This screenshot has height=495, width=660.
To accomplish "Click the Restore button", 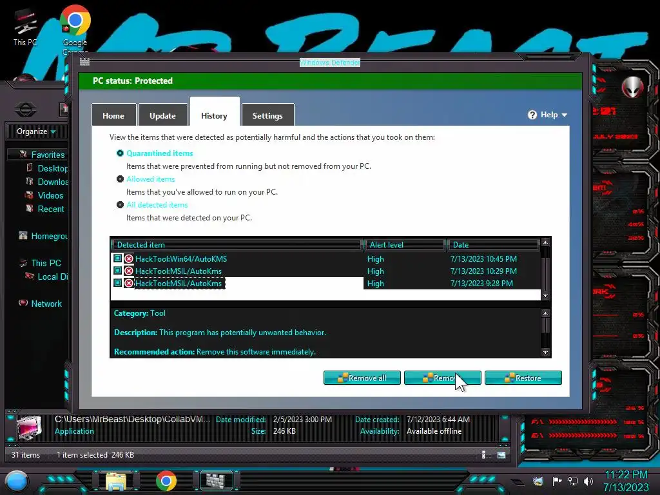I will click(x=523, y=378).
